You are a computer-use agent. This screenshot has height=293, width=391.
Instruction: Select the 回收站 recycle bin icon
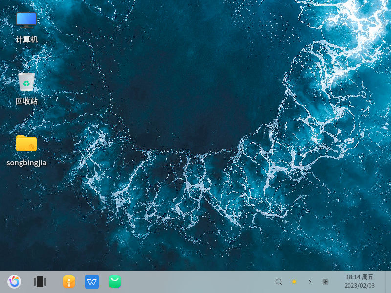26,82
